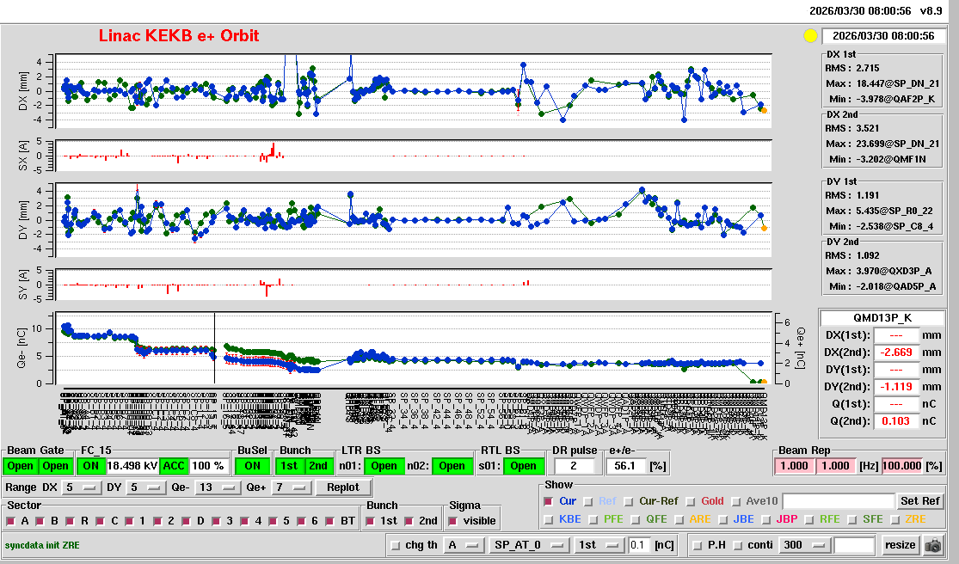Viewport: 959px width, 564px height.
Task: Click the BuSel ON indicator
Action: (252, 465)
